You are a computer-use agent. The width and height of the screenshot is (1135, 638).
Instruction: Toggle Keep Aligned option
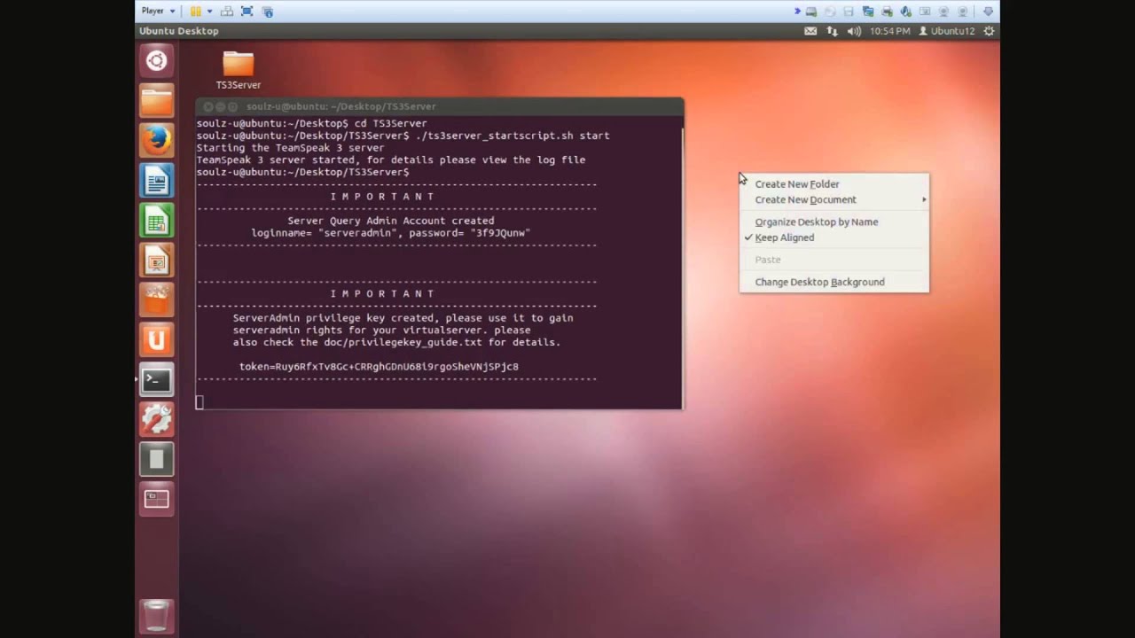click(x=784, y=237)
